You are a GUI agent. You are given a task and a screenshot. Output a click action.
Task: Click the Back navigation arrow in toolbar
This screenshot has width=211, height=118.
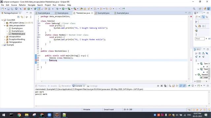click(x=111, y=9)
